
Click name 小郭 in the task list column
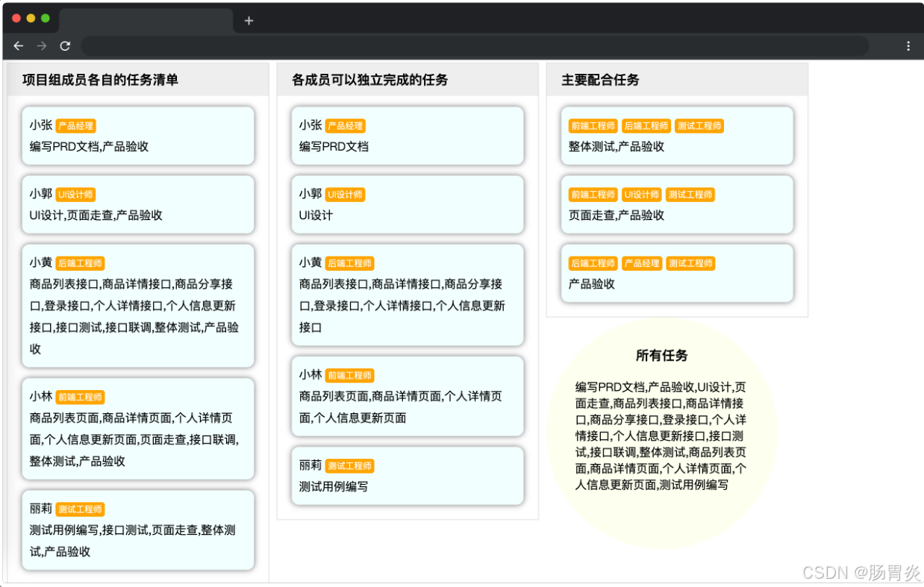[x=41, y=194]
